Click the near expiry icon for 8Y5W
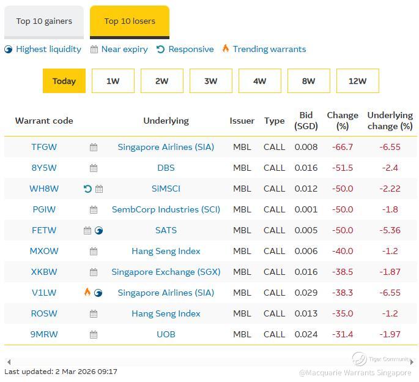Image resolution: width=419 pixels, height=382 pixels. [94, 168]
